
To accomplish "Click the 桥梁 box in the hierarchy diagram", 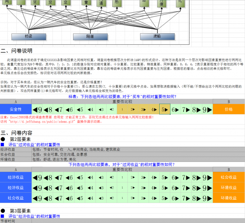I will click(28, 36).
